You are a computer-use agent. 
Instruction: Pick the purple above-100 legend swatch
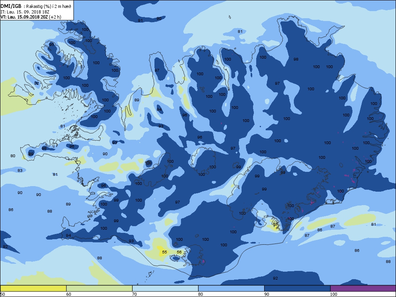point(363,288)
